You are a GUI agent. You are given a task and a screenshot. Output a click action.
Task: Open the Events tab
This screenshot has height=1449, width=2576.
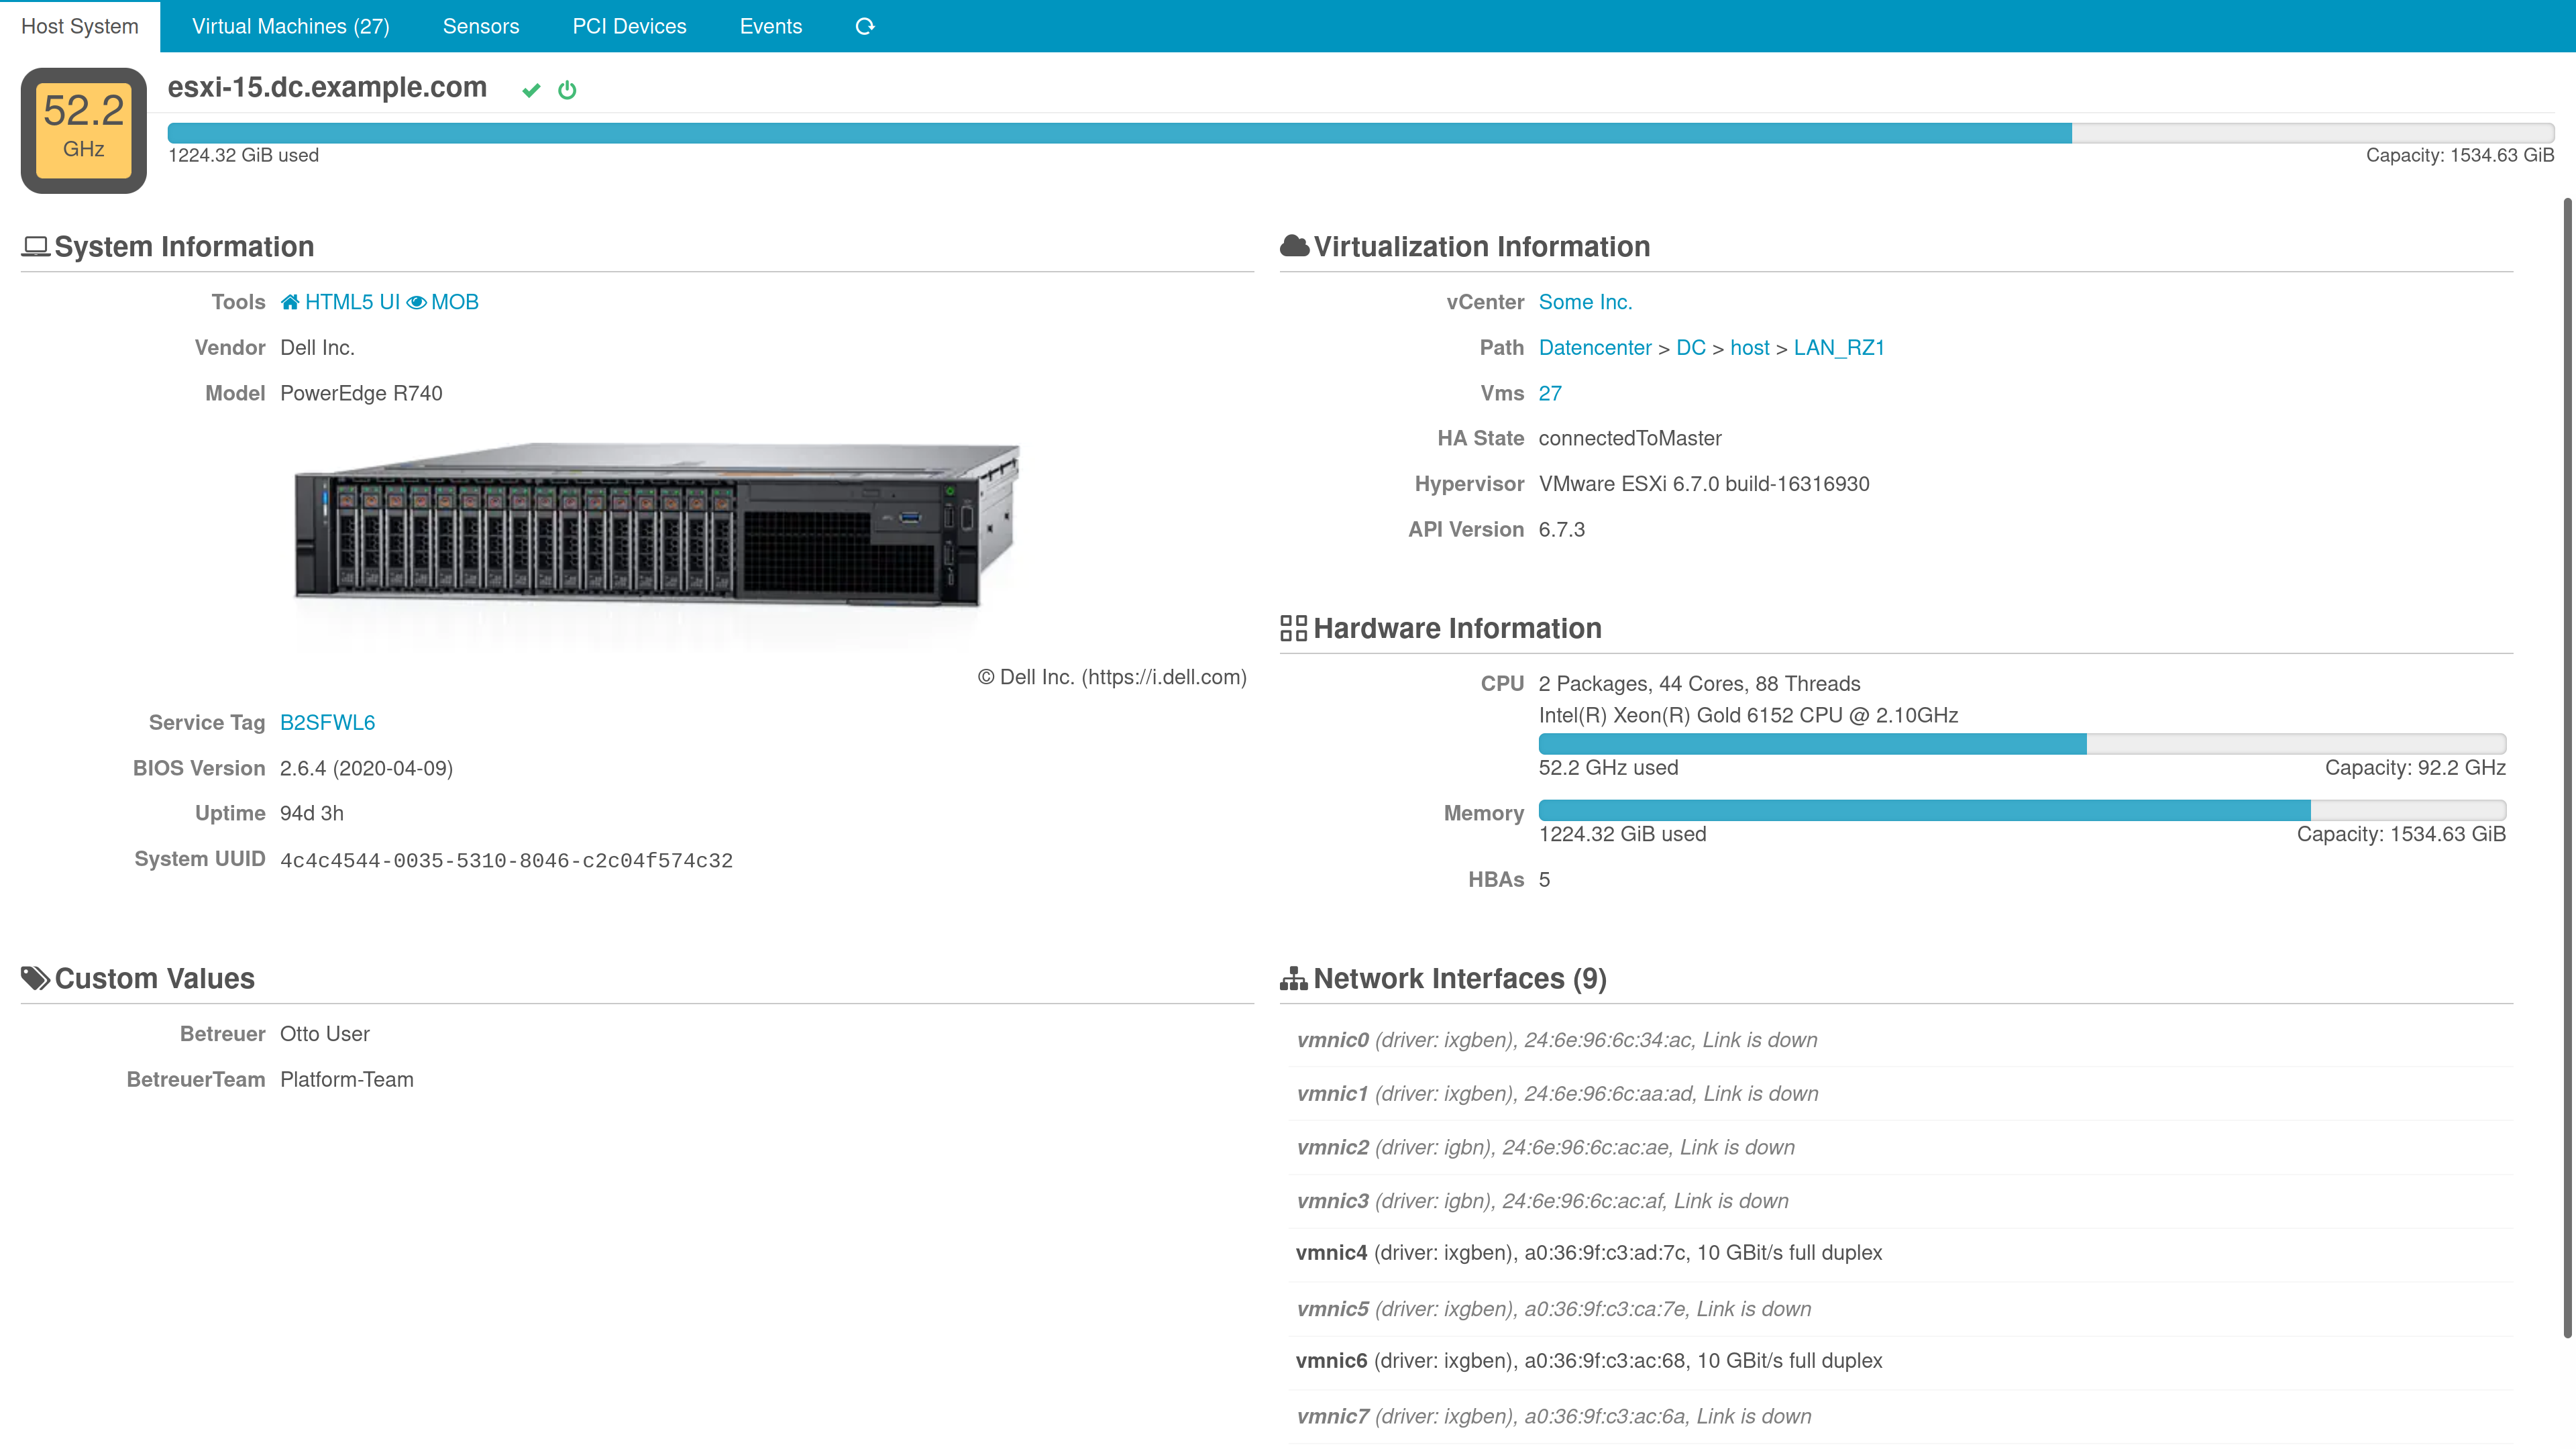770,26
